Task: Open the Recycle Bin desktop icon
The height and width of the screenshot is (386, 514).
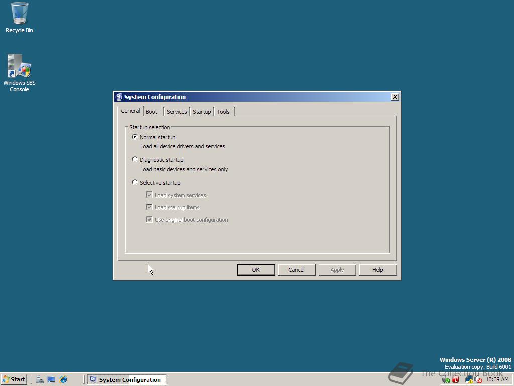Action: coord(19,18)
